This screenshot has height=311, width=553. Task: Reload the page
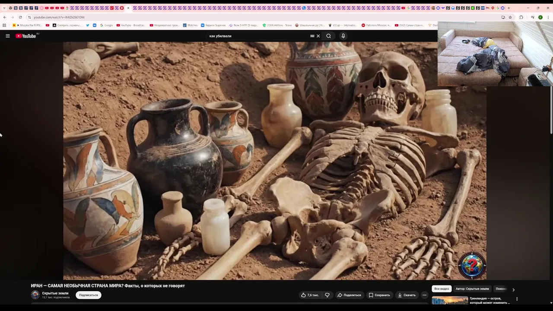pos(20,17)
